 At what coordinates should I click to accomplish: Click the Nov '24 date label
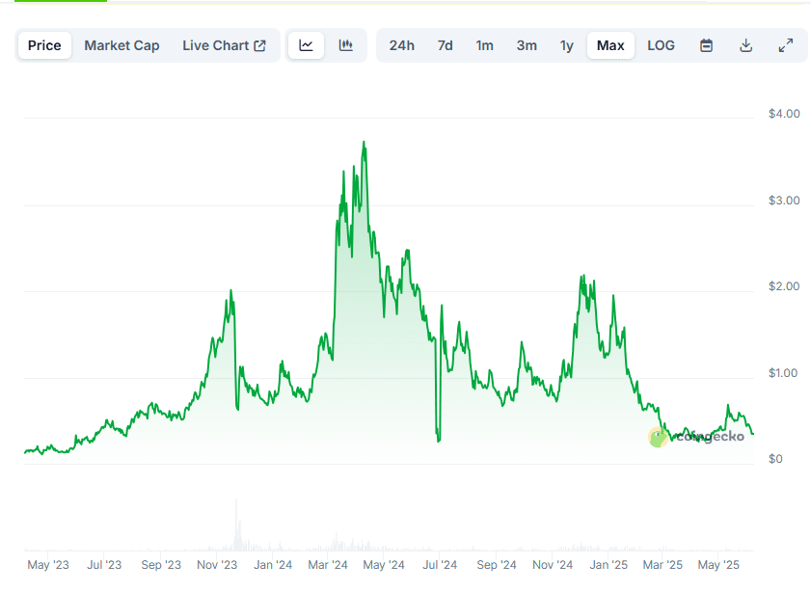pos(553,565)
